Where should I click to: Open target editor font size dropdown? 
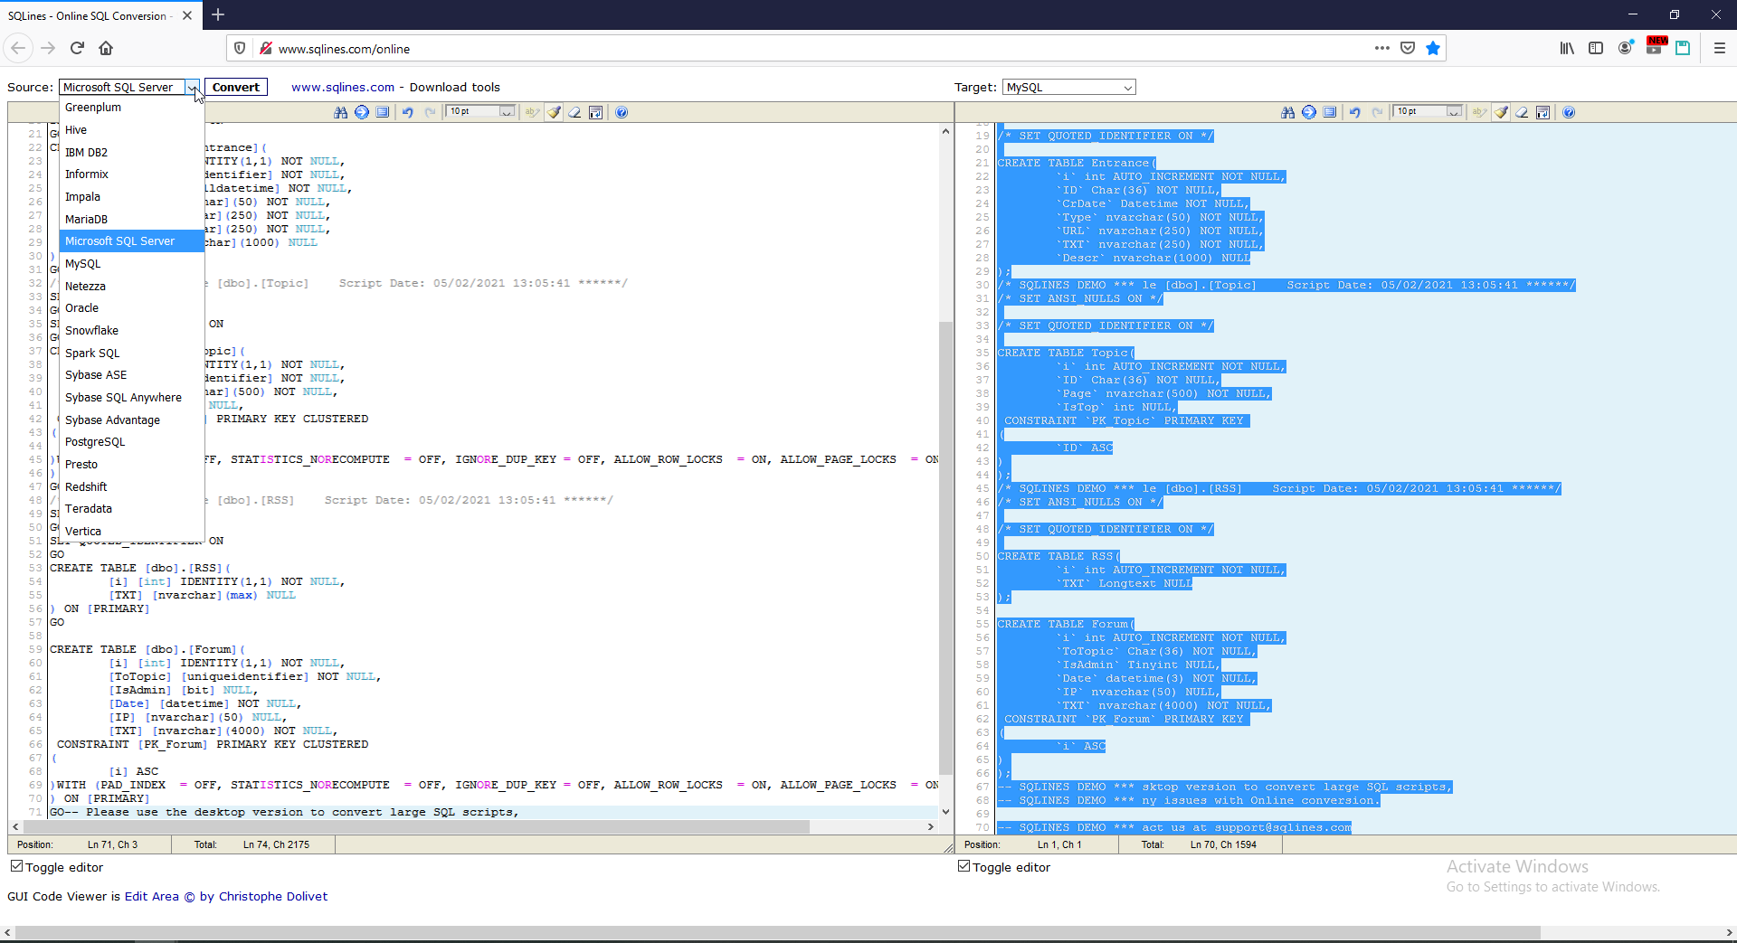(1429, 111)
